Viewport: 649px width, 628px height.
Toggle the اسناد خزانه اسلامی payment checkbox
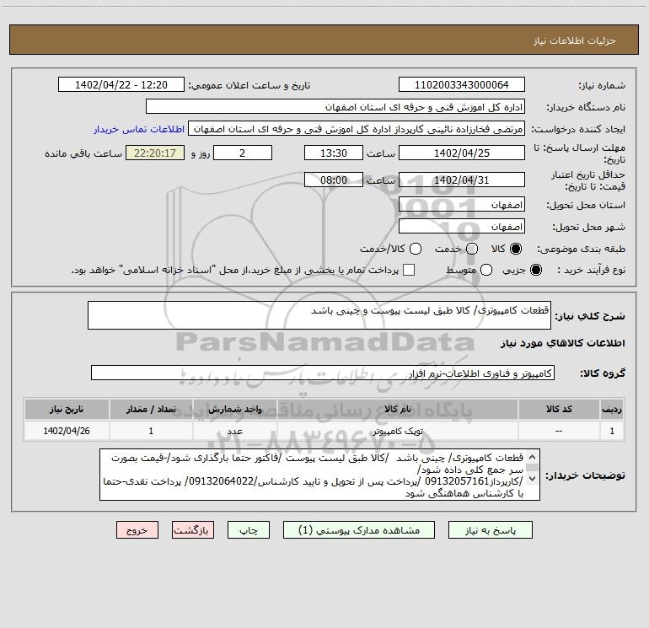[409, 270]
